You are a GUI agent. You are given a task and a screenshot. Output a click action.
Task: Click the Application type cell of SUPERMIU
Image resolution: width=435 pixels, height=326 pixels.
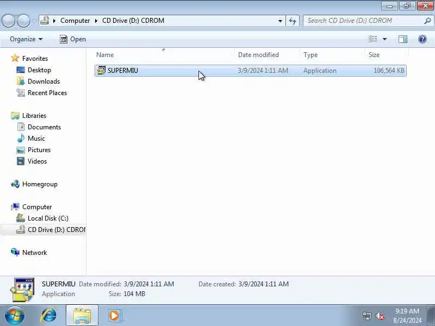[320, 71]
